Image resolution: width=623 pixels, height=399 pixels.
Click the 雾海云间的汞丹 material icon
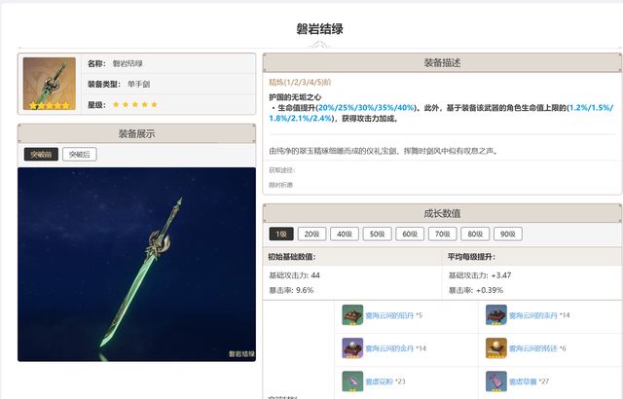pos(496,315)
